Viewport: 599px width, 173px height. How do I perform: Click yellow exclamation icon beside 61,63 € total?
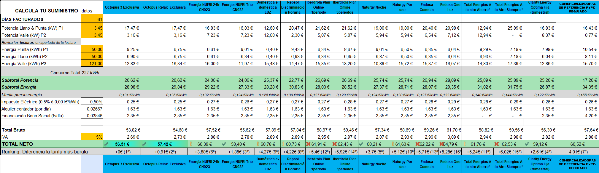(x=393, y=144)
